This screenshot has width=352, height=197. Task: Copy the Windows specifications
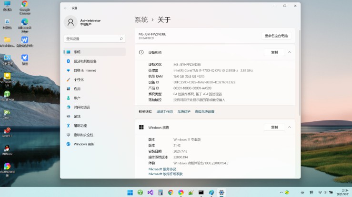click(x=274, y=127)
